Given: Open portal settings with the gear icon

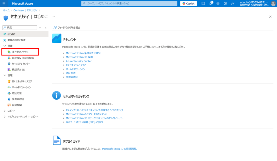Looking at the screenshot, I should pyautogui.click(x=218, y=3).
